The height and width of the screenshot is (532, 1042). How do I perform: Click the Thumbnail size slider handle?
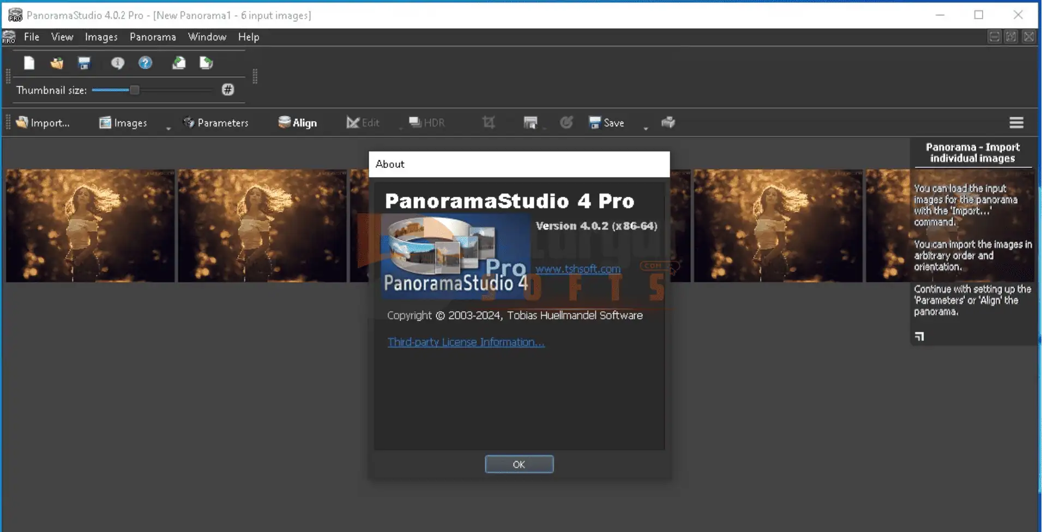coord(134,90)
